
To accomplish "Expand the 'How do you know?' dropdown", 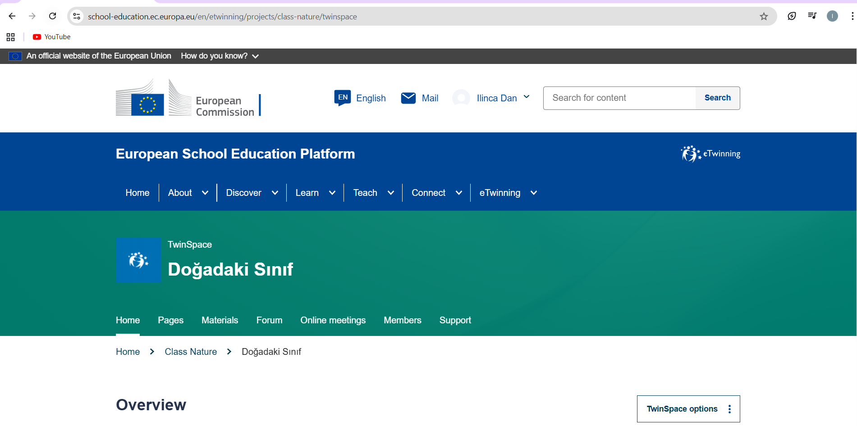I will pos(220,56).
